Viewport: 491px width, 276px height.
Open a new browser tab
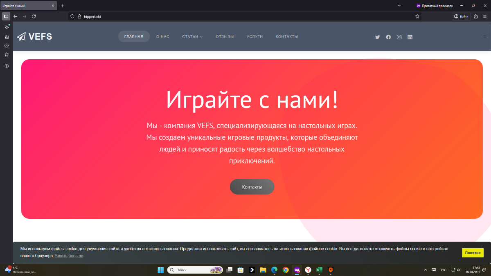[63, 6]
